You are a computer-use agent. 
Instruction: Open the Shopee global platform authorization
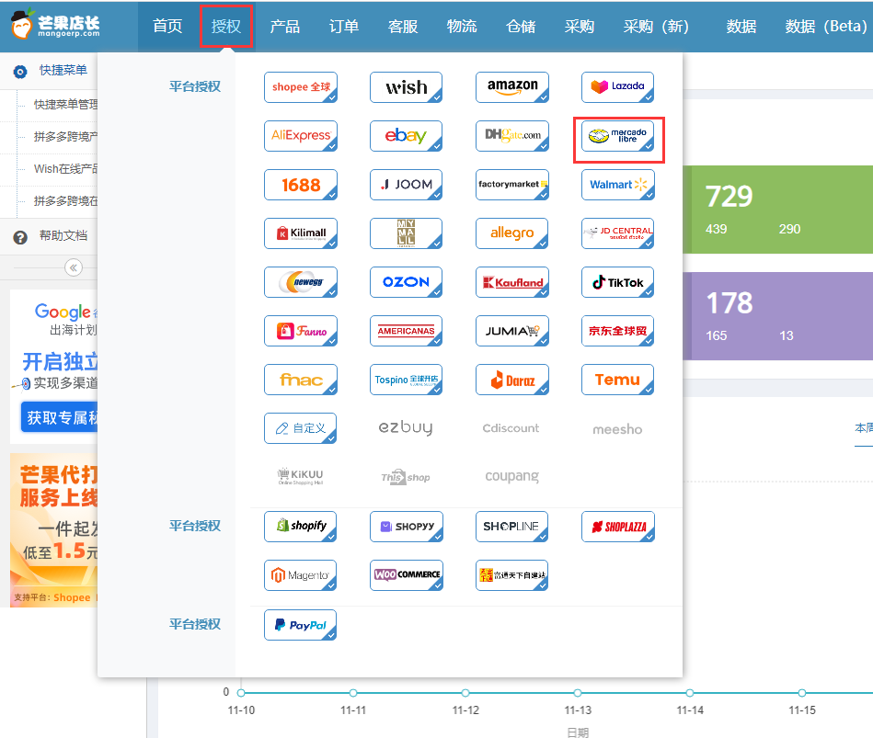(301, 87)
